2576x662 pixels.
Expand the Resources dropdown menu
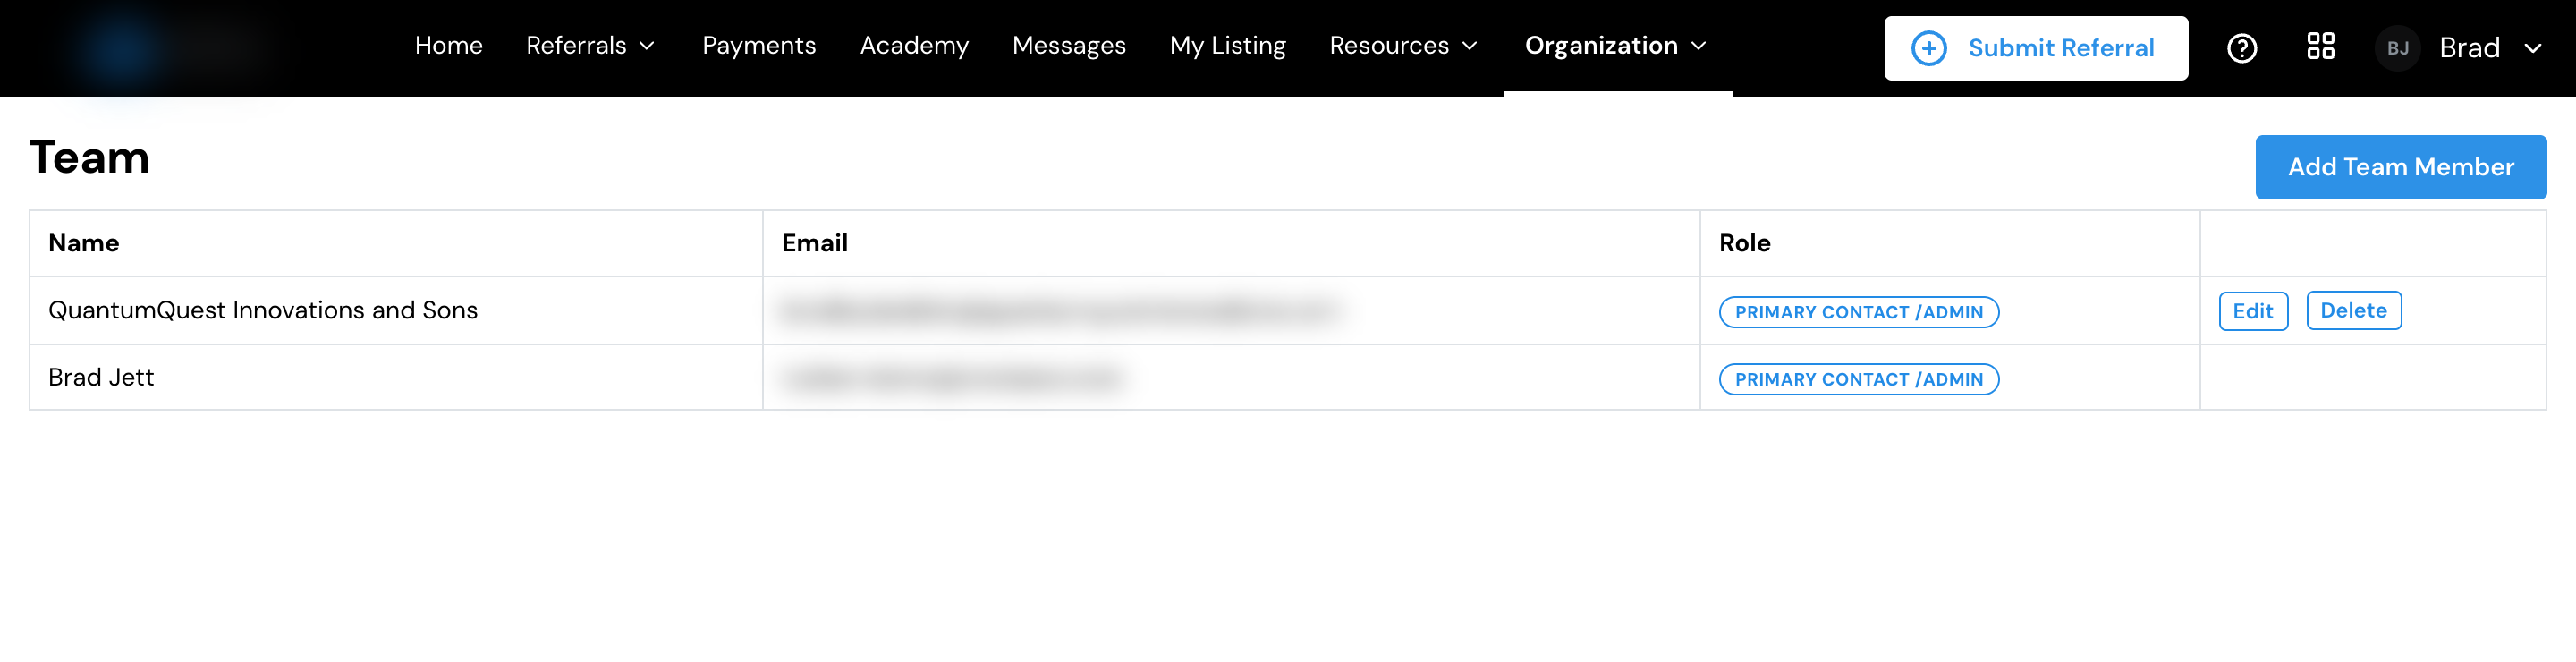[x=1403, y=46]
